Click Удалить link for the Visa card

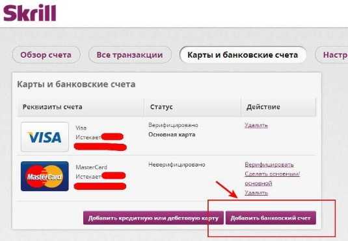pos(256,126)
